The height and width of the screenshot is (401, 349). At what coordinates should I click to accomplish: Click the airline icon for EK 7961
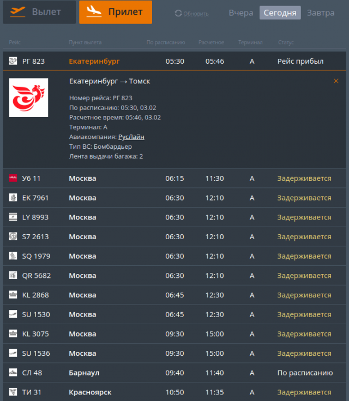13,198
